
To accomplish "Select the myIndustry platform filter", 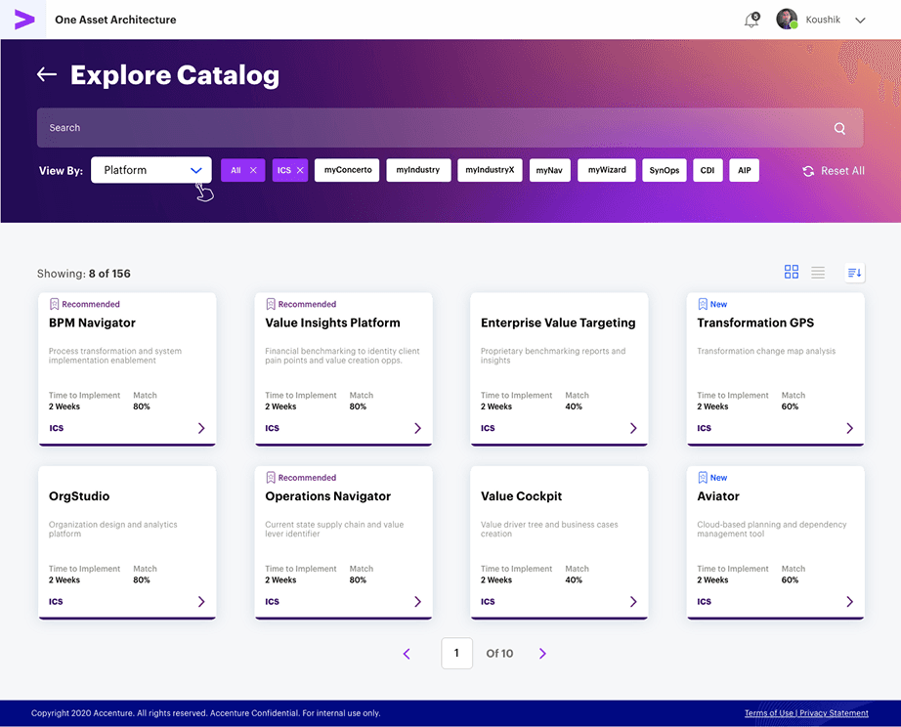I will (x=418, y=170).
